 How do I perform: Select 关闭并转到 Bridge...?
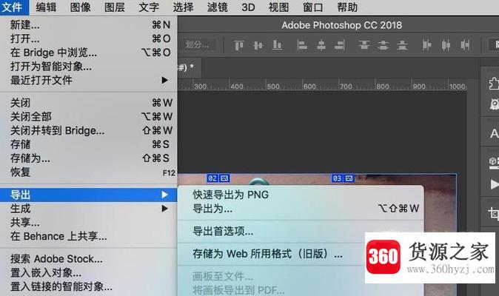(x=88, y=130)
